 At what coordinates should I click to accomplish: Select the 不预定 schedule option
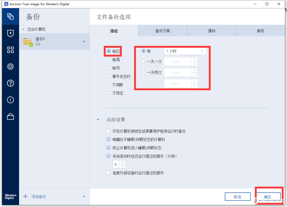click(x=109, y=93)
